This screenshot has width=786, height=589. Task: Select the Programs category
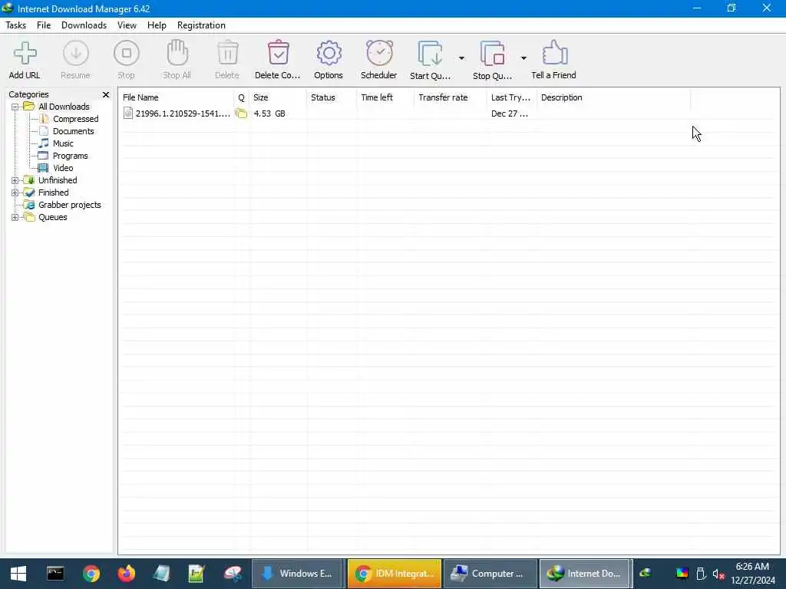click(70, 156)
